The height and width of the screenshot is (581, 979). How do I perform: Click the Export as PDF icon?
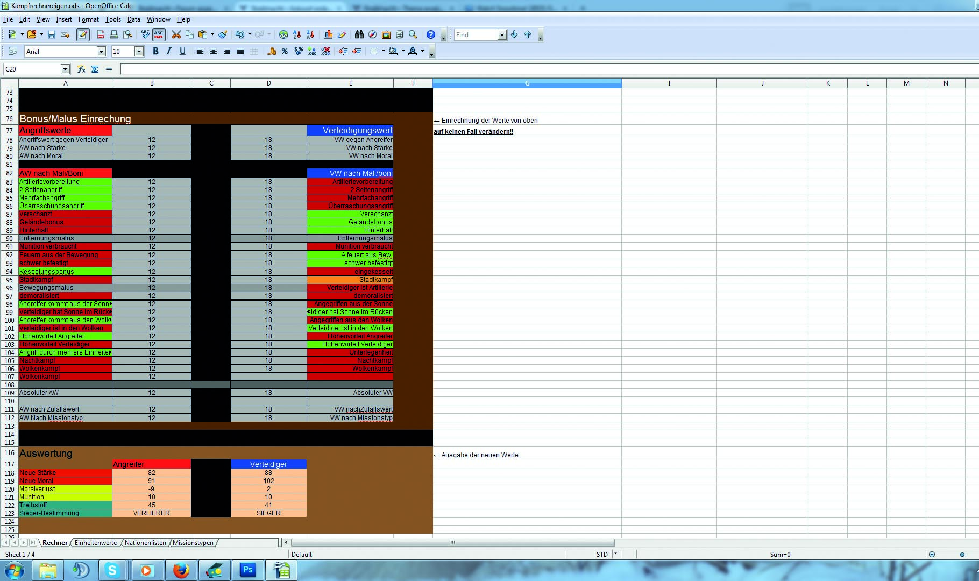(101, 35)
